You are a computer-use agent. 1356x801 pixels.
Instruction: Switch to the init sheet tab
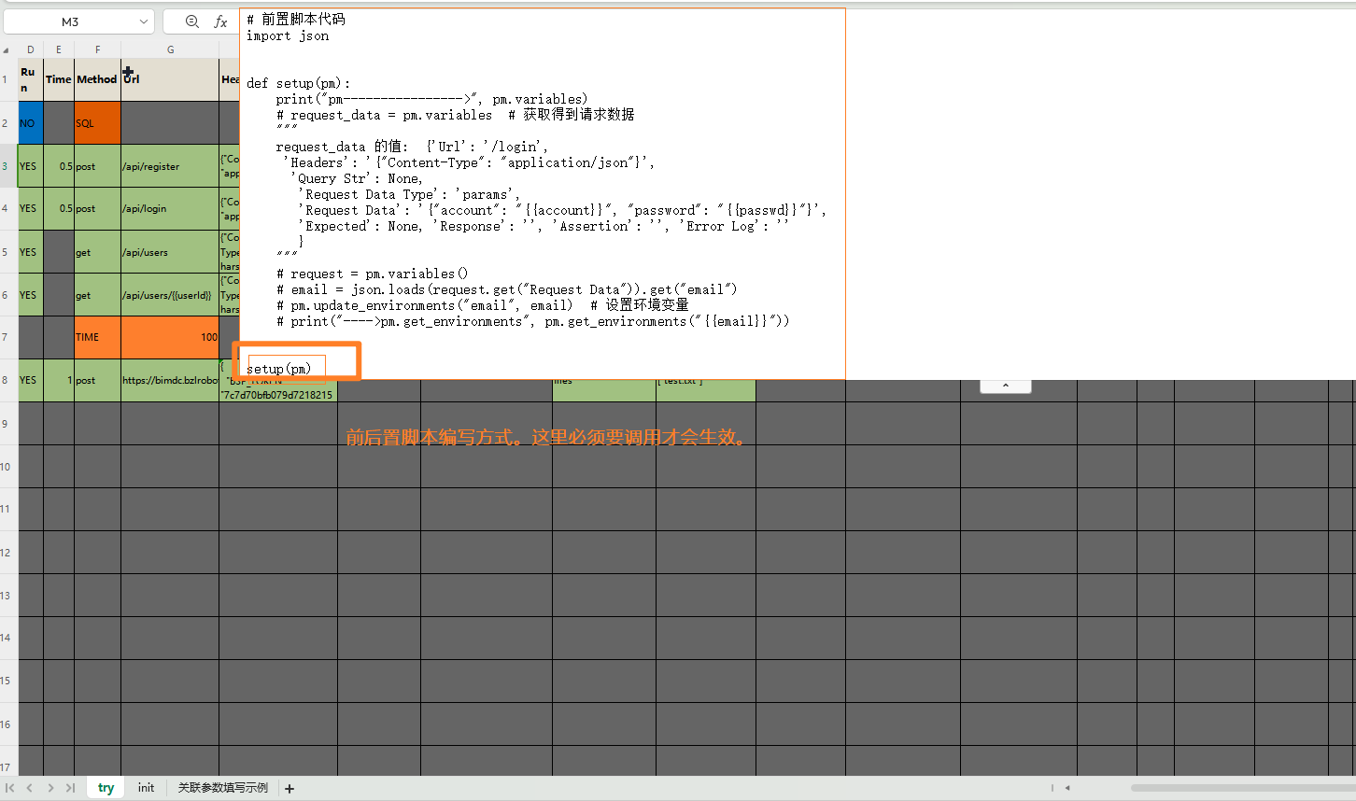point(146,788)
